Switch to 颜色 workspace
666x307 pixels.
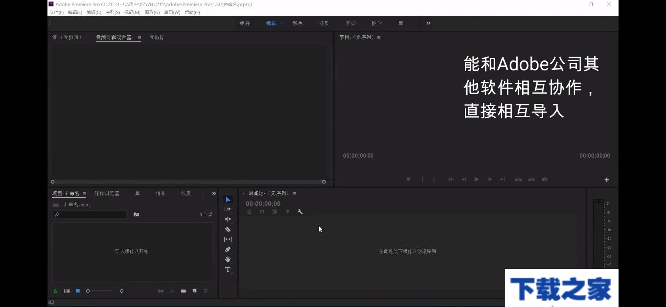click(298, 23)
